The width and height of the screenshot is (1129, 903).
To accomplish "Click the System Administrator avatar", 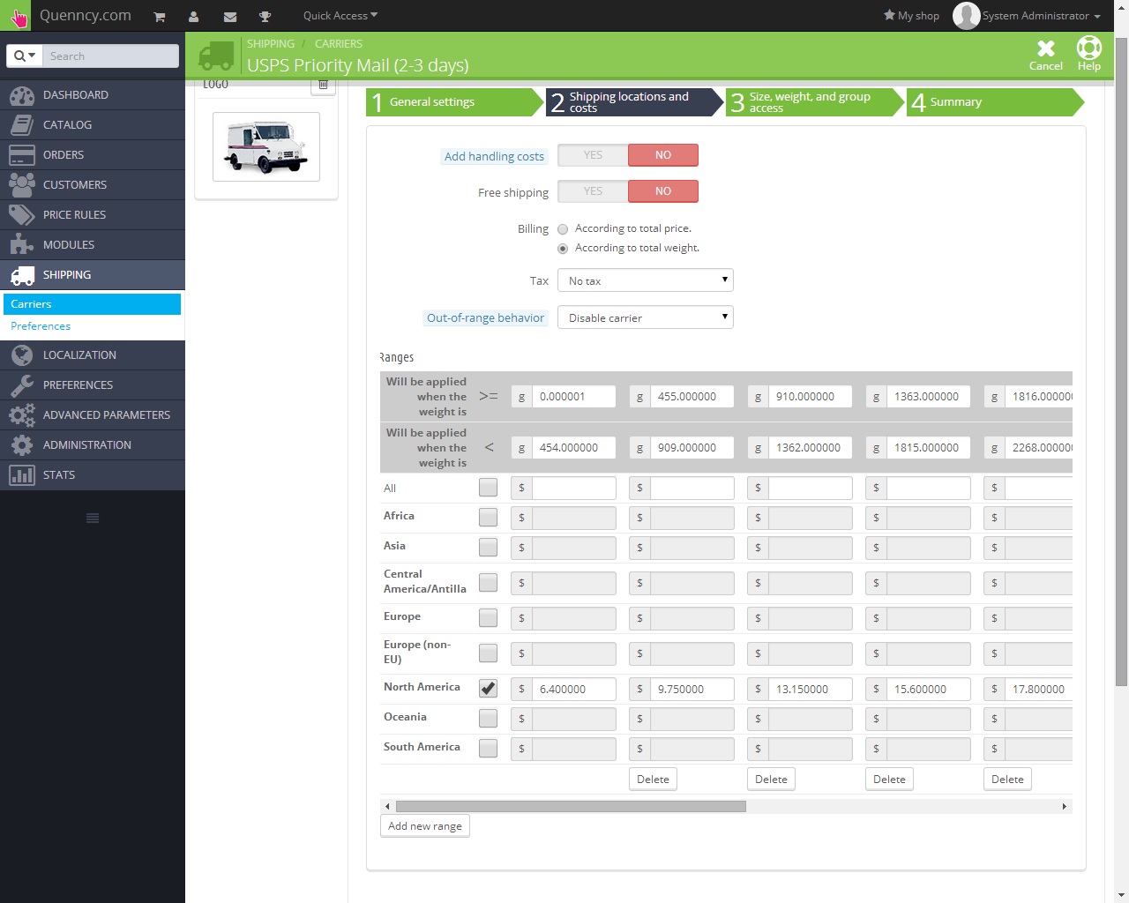I will (967, 15).
